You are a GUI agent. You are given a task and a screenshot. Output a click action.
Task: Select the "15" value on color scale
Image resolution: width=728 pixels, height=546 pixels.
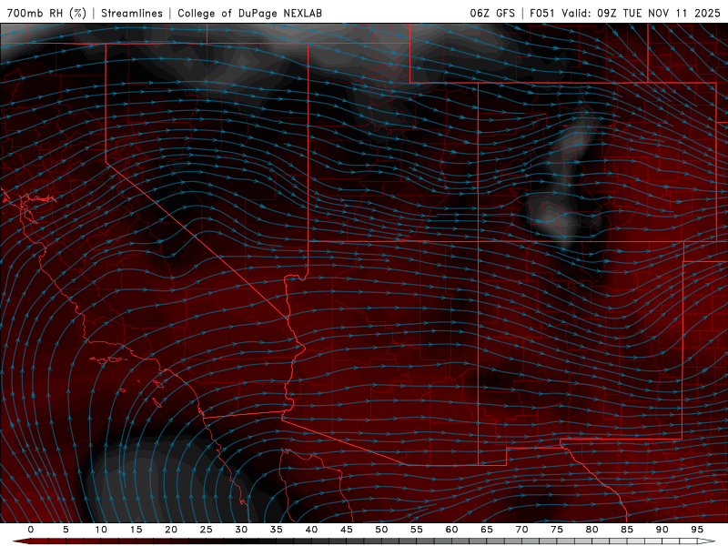136,530
